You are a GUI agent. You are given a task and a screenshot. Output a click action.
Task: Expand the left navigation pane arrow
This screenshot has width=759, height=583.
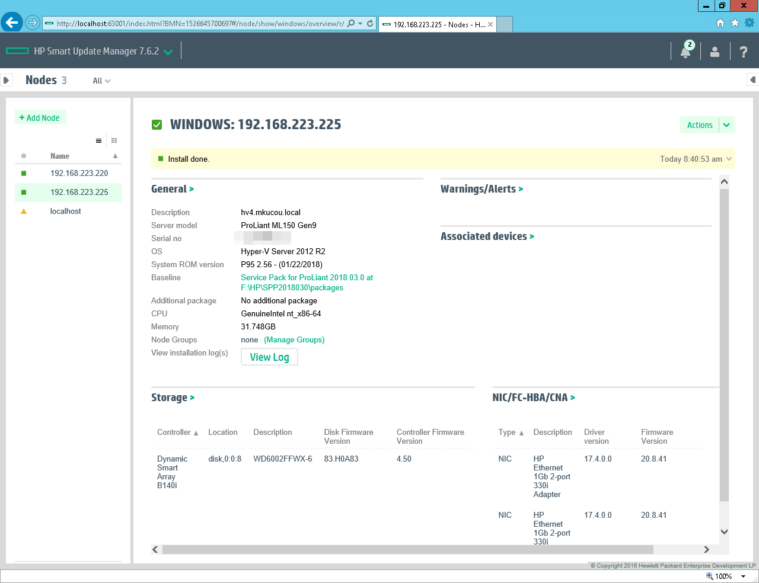point(6,80)
